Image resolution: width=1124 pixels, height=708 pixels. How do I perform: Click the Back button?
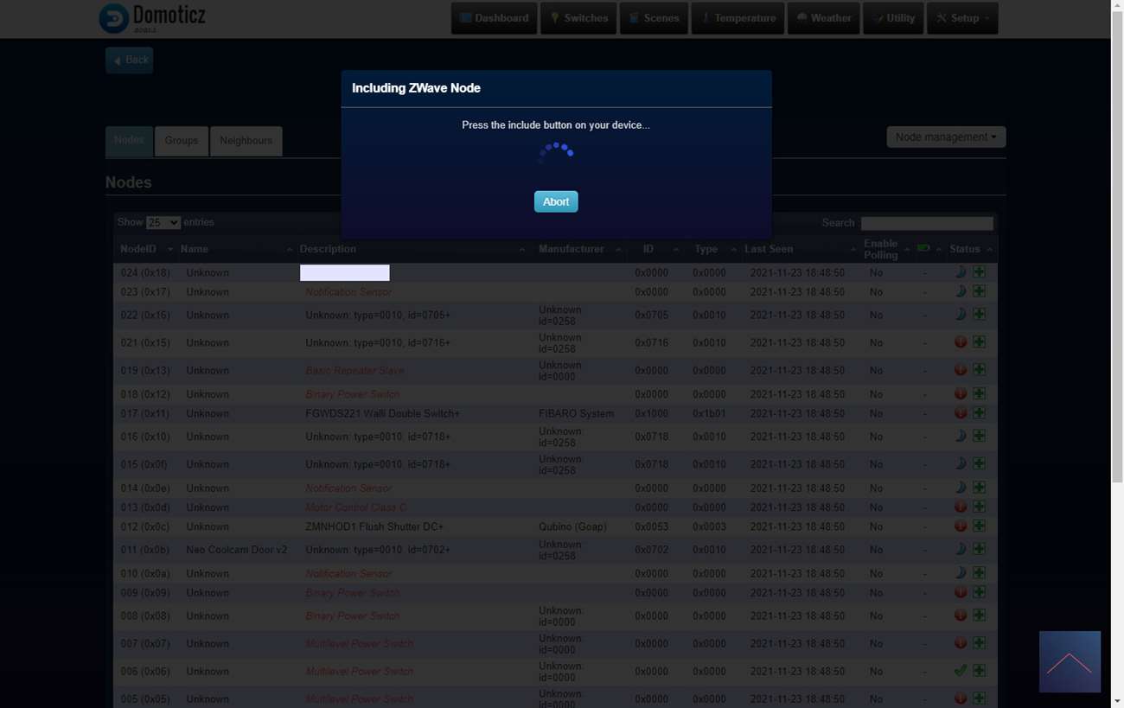click(x=130, y=61)
